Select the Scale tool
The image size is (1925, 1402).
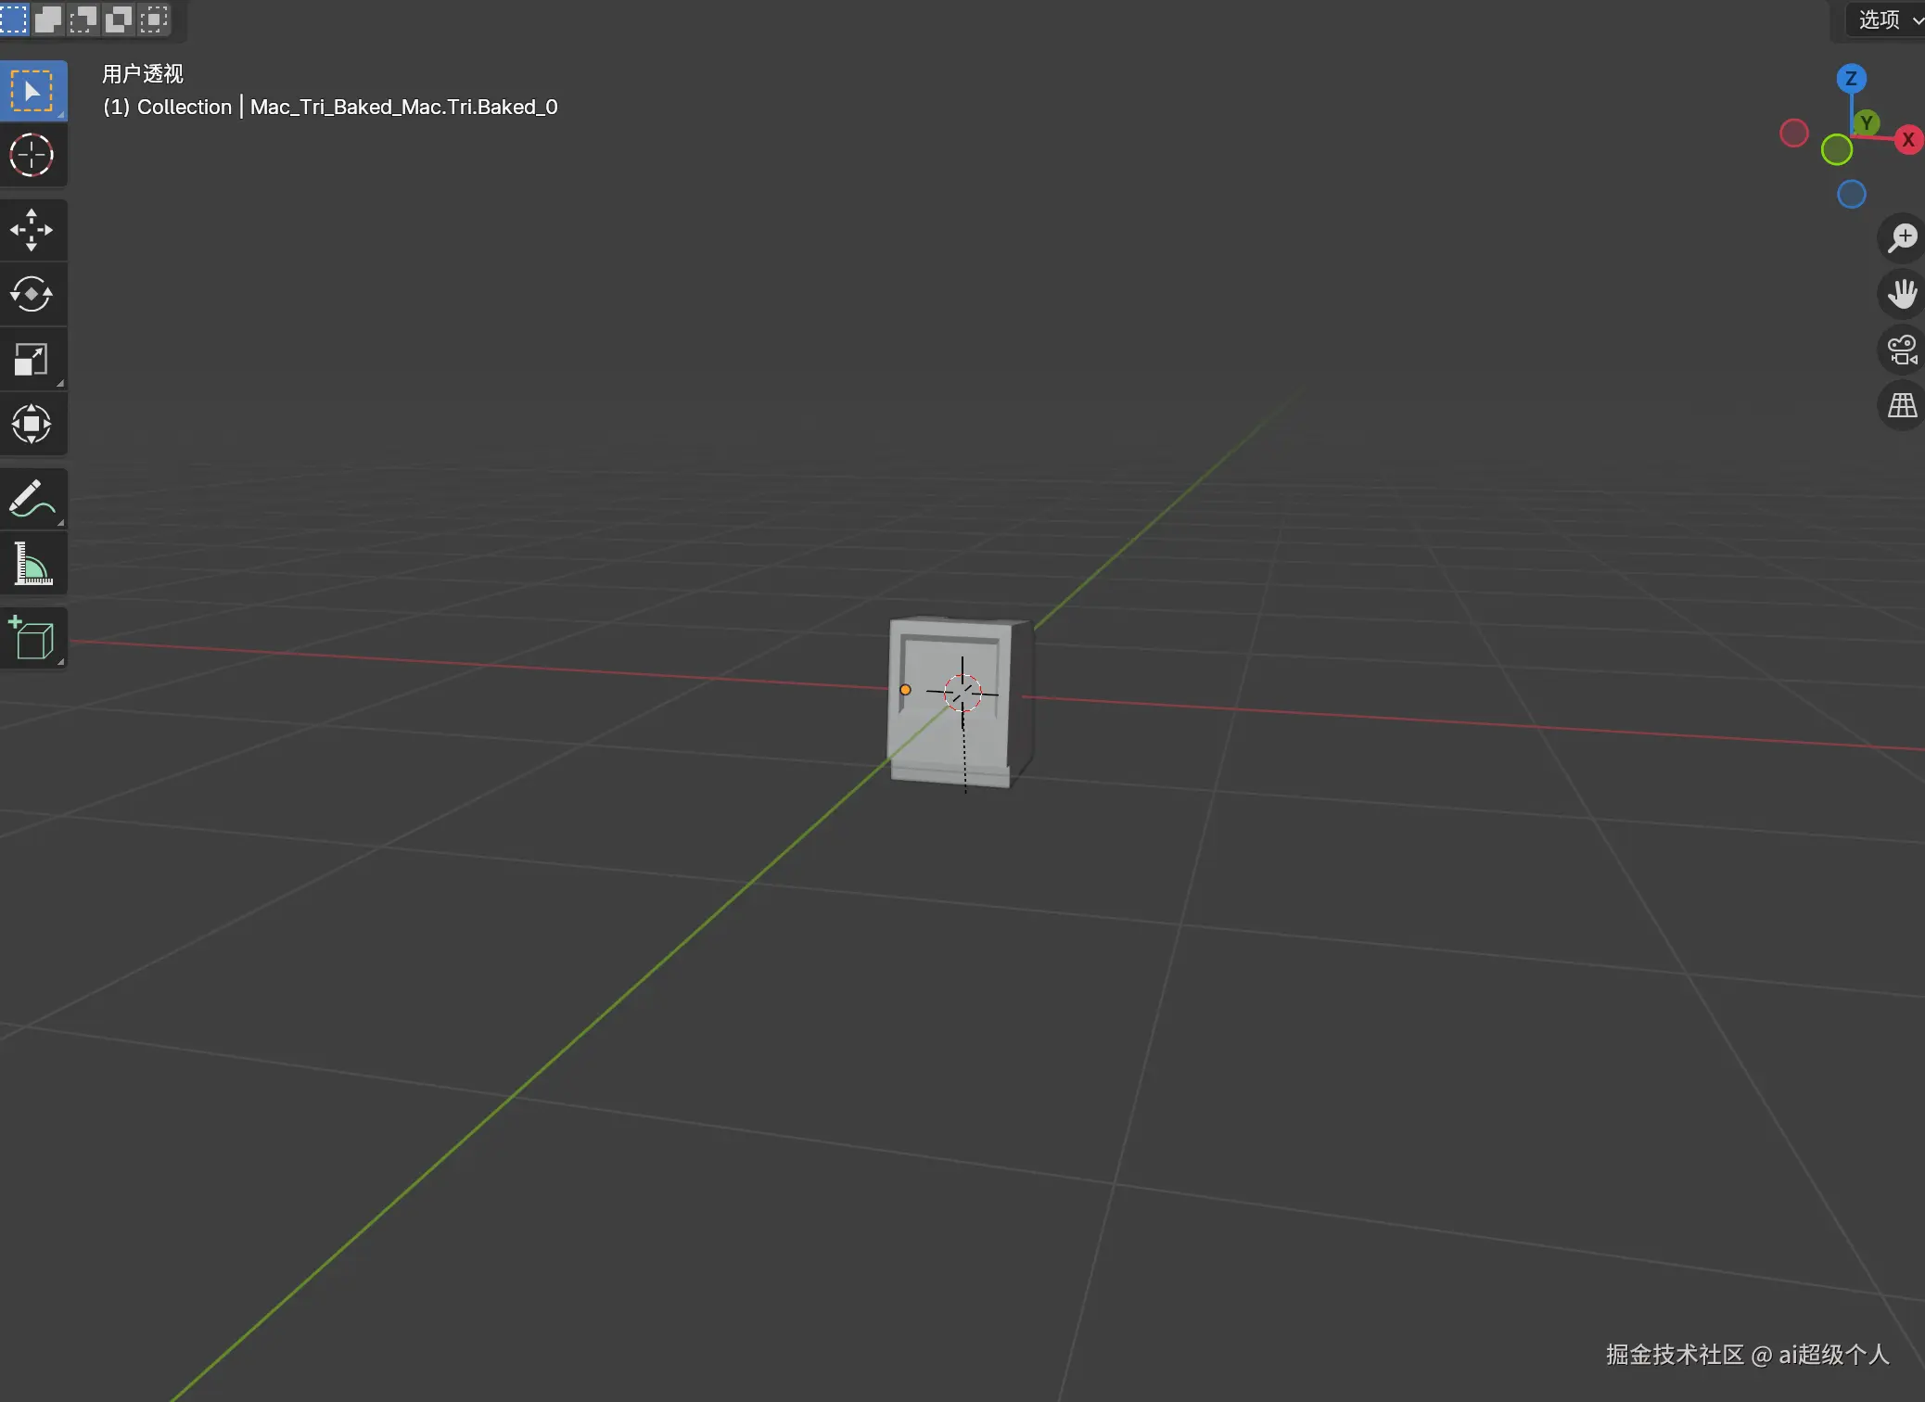(32, 360)
